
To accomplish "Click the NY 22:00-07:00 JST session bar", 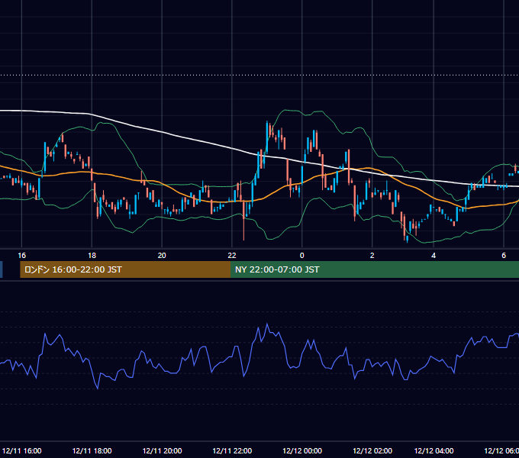I will [375, 269].
